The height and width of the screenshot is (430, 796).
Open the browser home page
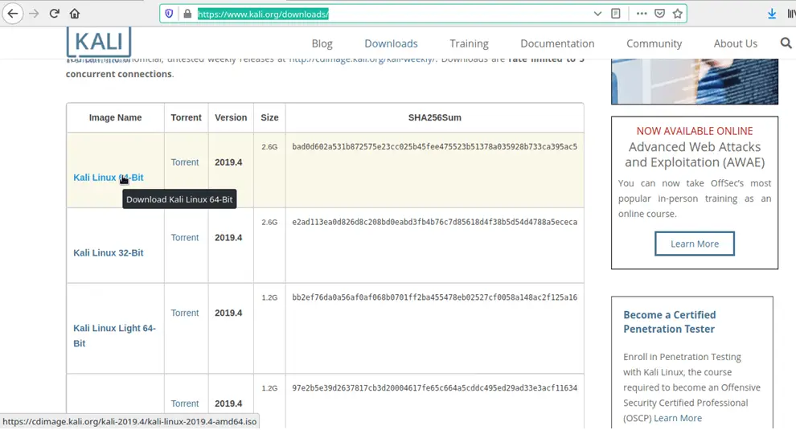pyautogui.click(x=75, y=14)
